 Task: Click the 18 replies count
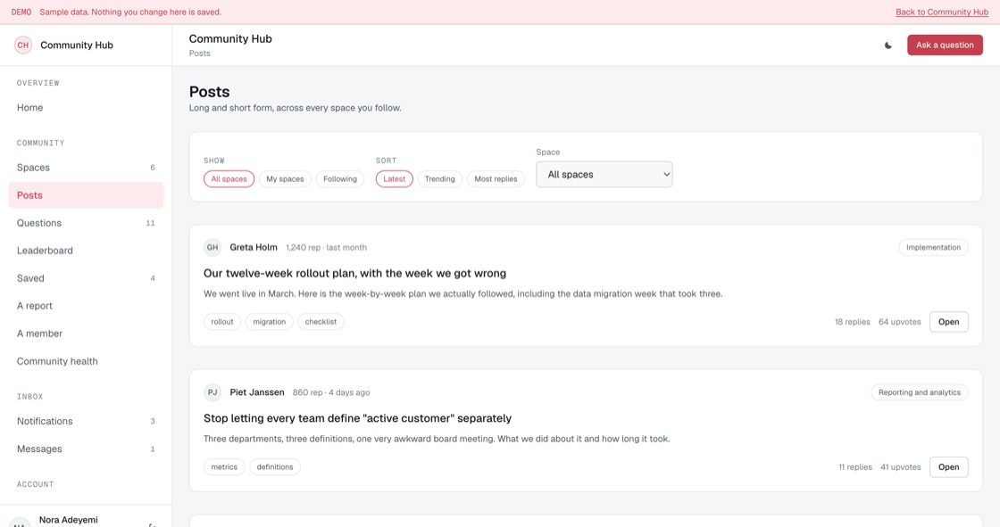(x=852, y=322)
